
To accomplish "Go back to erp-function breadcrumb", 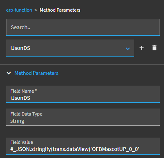I will tap(19, 10).
